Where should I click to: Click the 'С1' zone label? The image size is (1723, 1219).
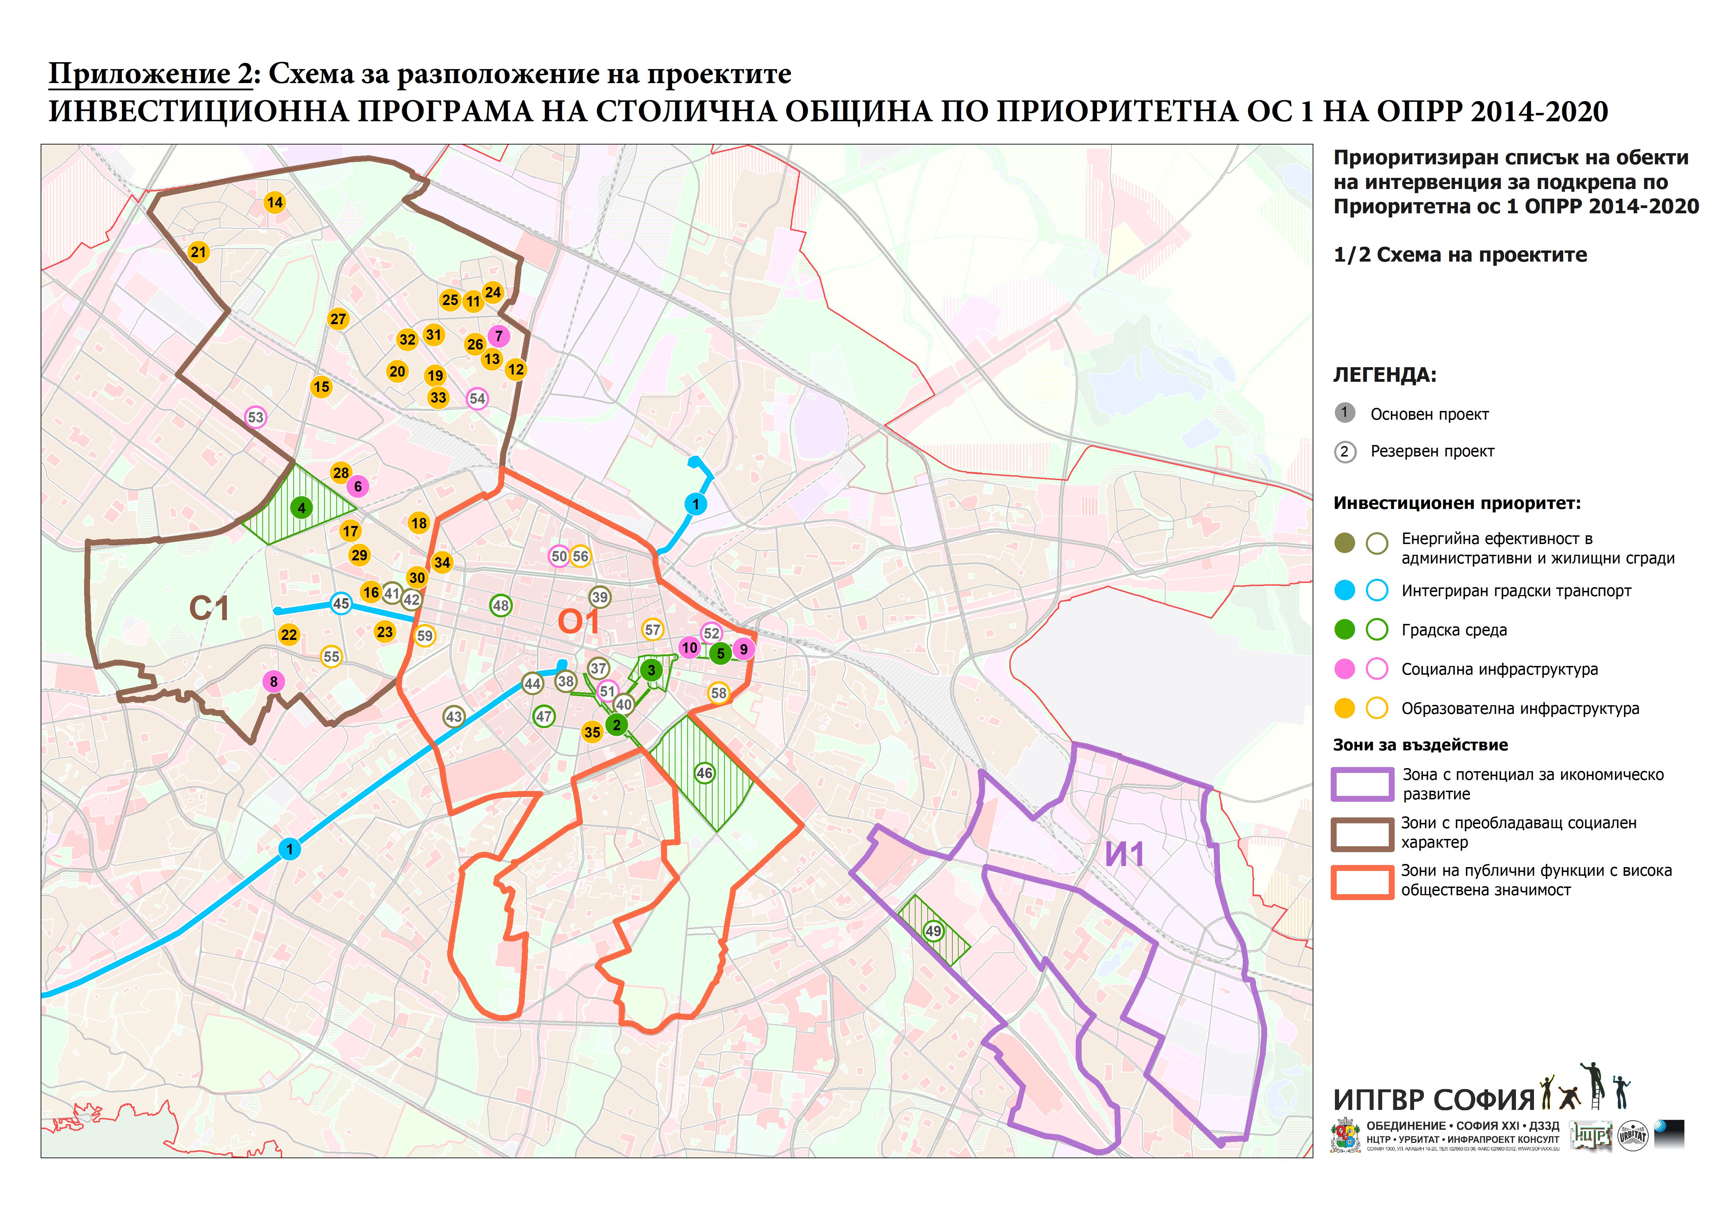pyautogui.click(x=209, y=609)
